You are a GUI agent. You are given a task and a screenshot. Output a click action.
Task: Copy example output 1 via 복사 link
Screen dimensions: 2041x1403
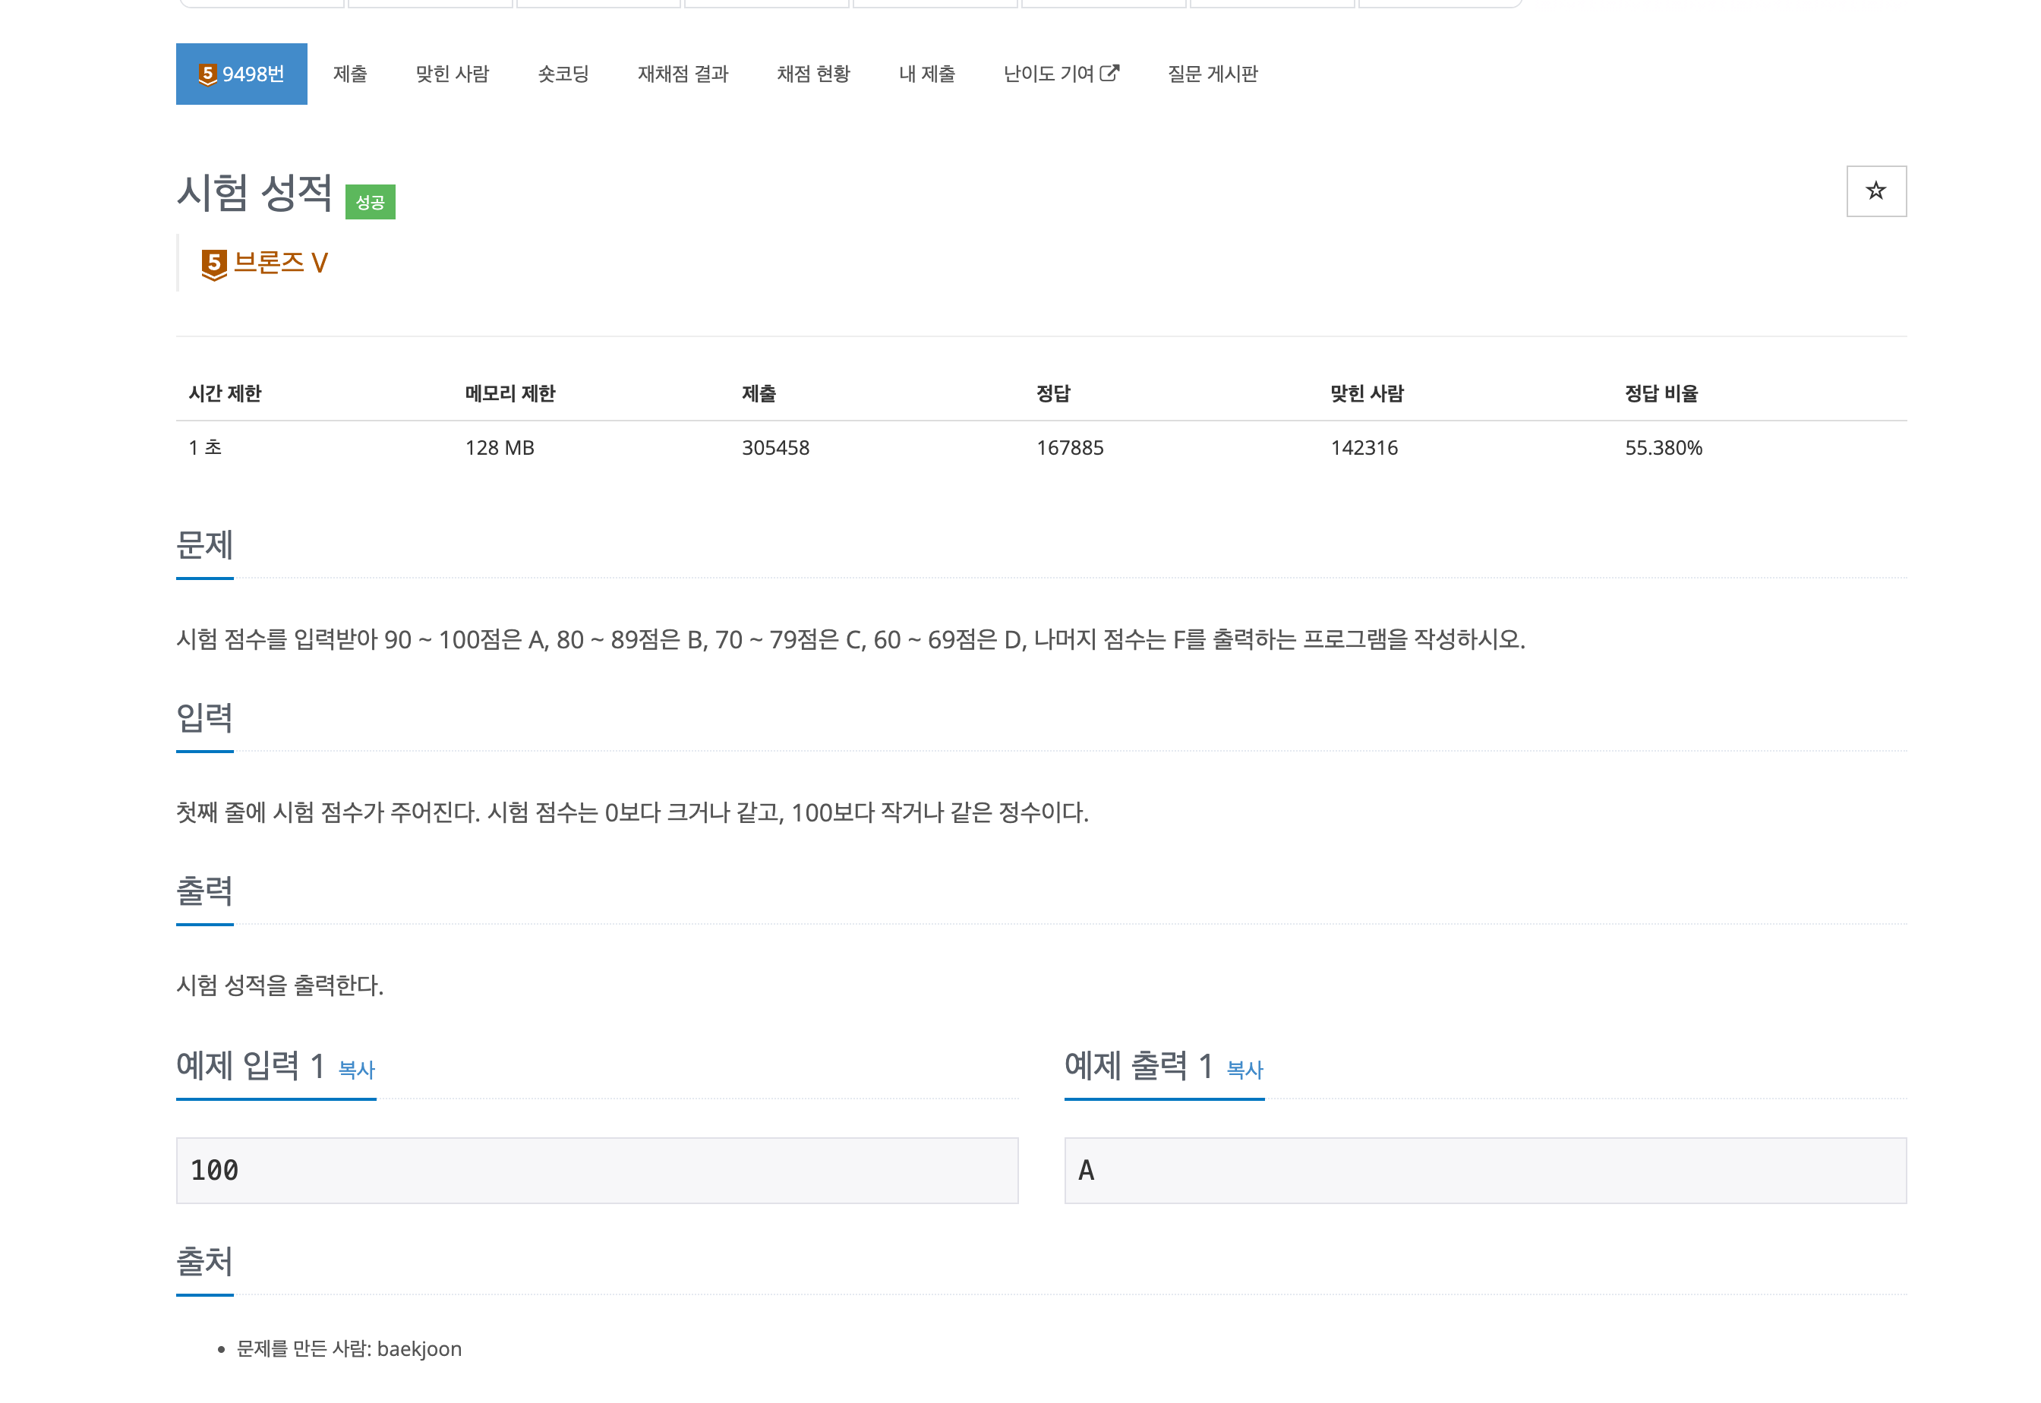point(1244,1070)
